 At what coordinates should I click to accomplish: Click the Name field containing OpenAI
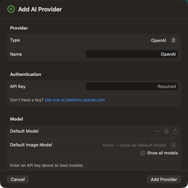132,54
